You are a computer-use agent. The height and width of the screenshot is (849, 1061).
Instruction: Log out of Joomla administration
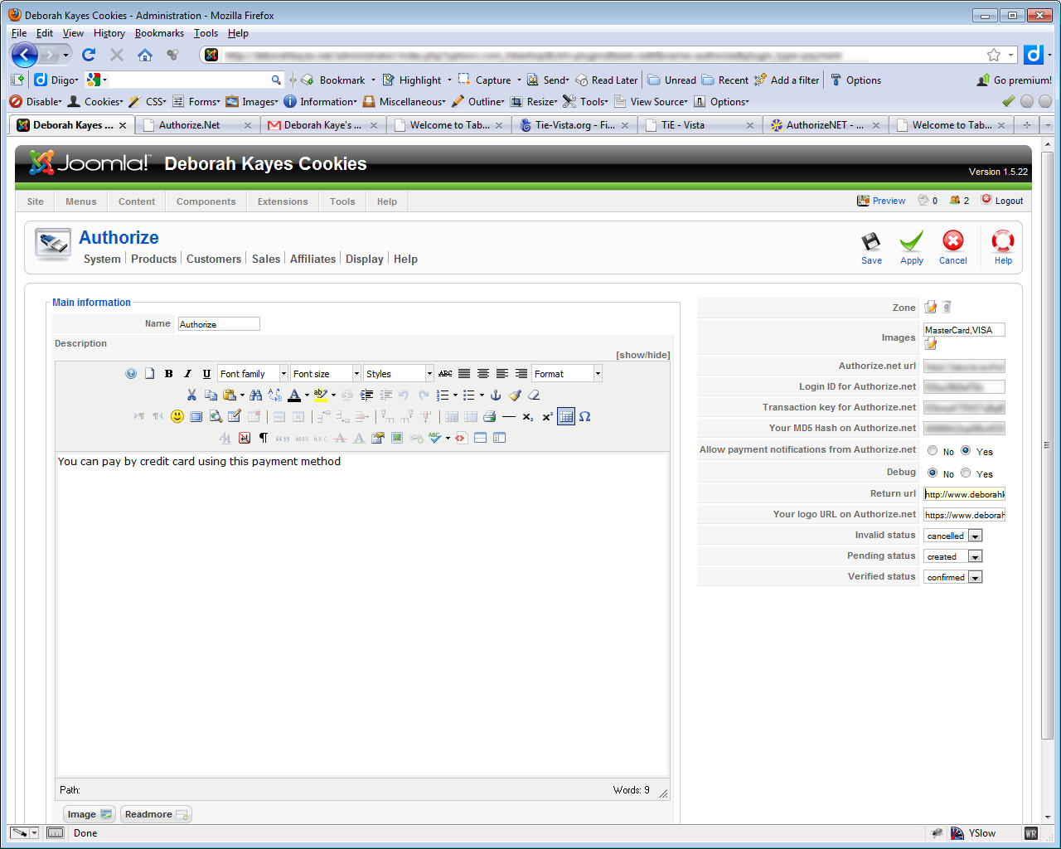(1002, 201)
